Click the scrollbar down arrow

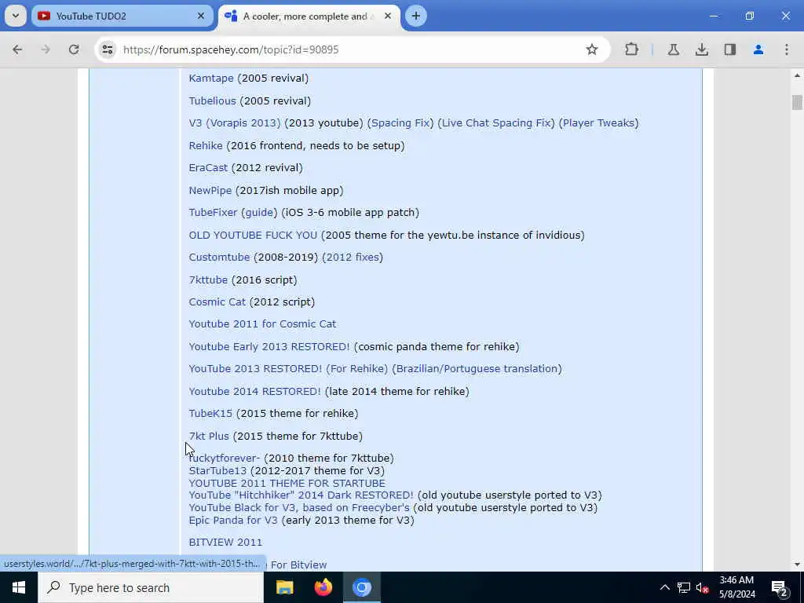pyautogui.click(x=797, y=565)
